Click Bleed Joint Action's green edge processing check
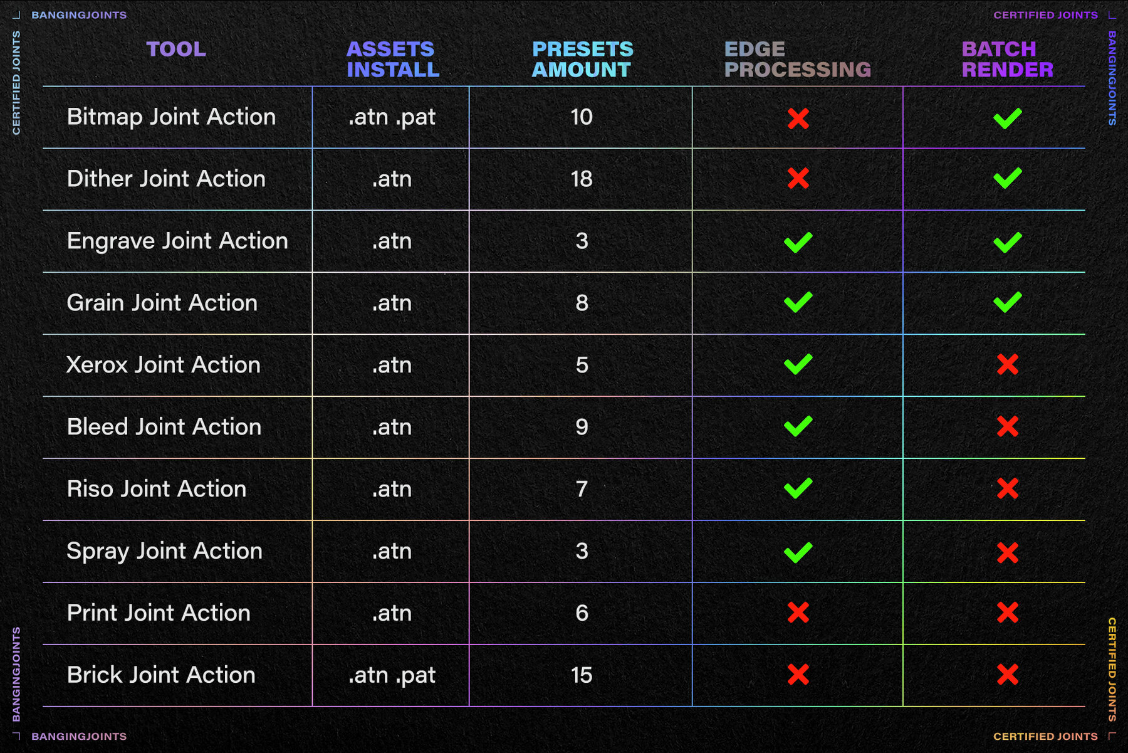The image size is (1128, 753). [798, 426]
